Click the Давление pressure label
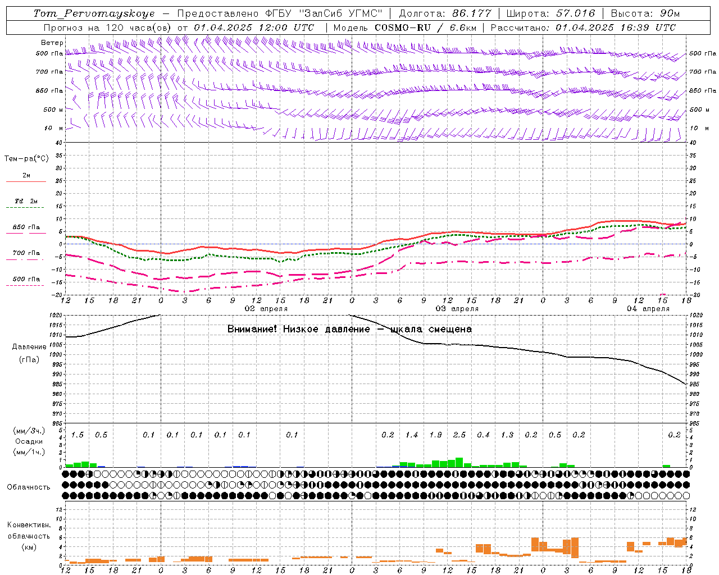 pos(29,347)
